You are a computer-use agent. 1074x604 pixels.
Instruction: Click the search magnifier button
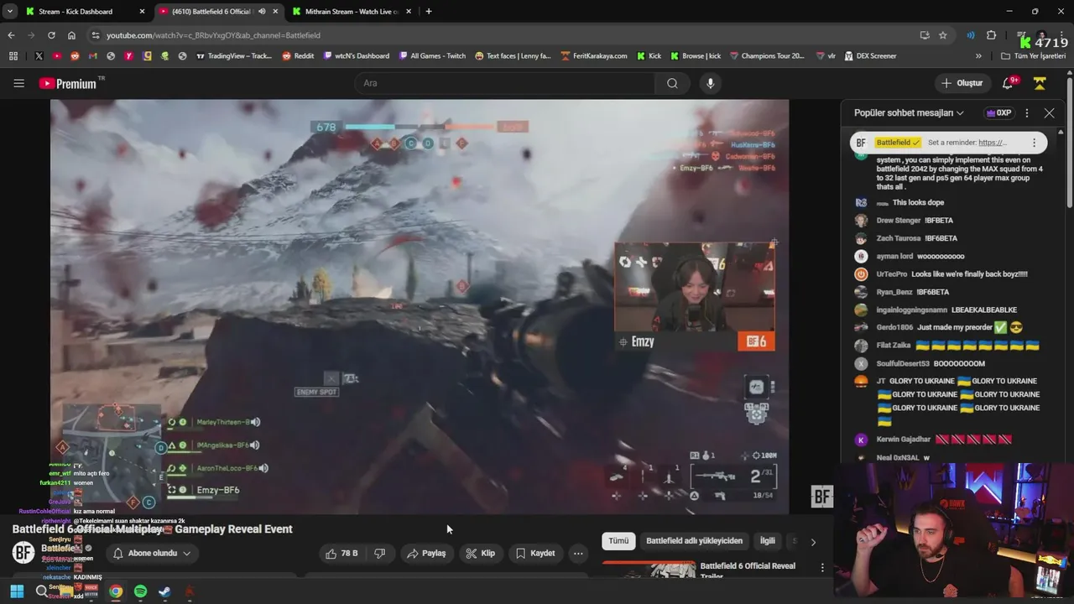(x=672, y=83)
